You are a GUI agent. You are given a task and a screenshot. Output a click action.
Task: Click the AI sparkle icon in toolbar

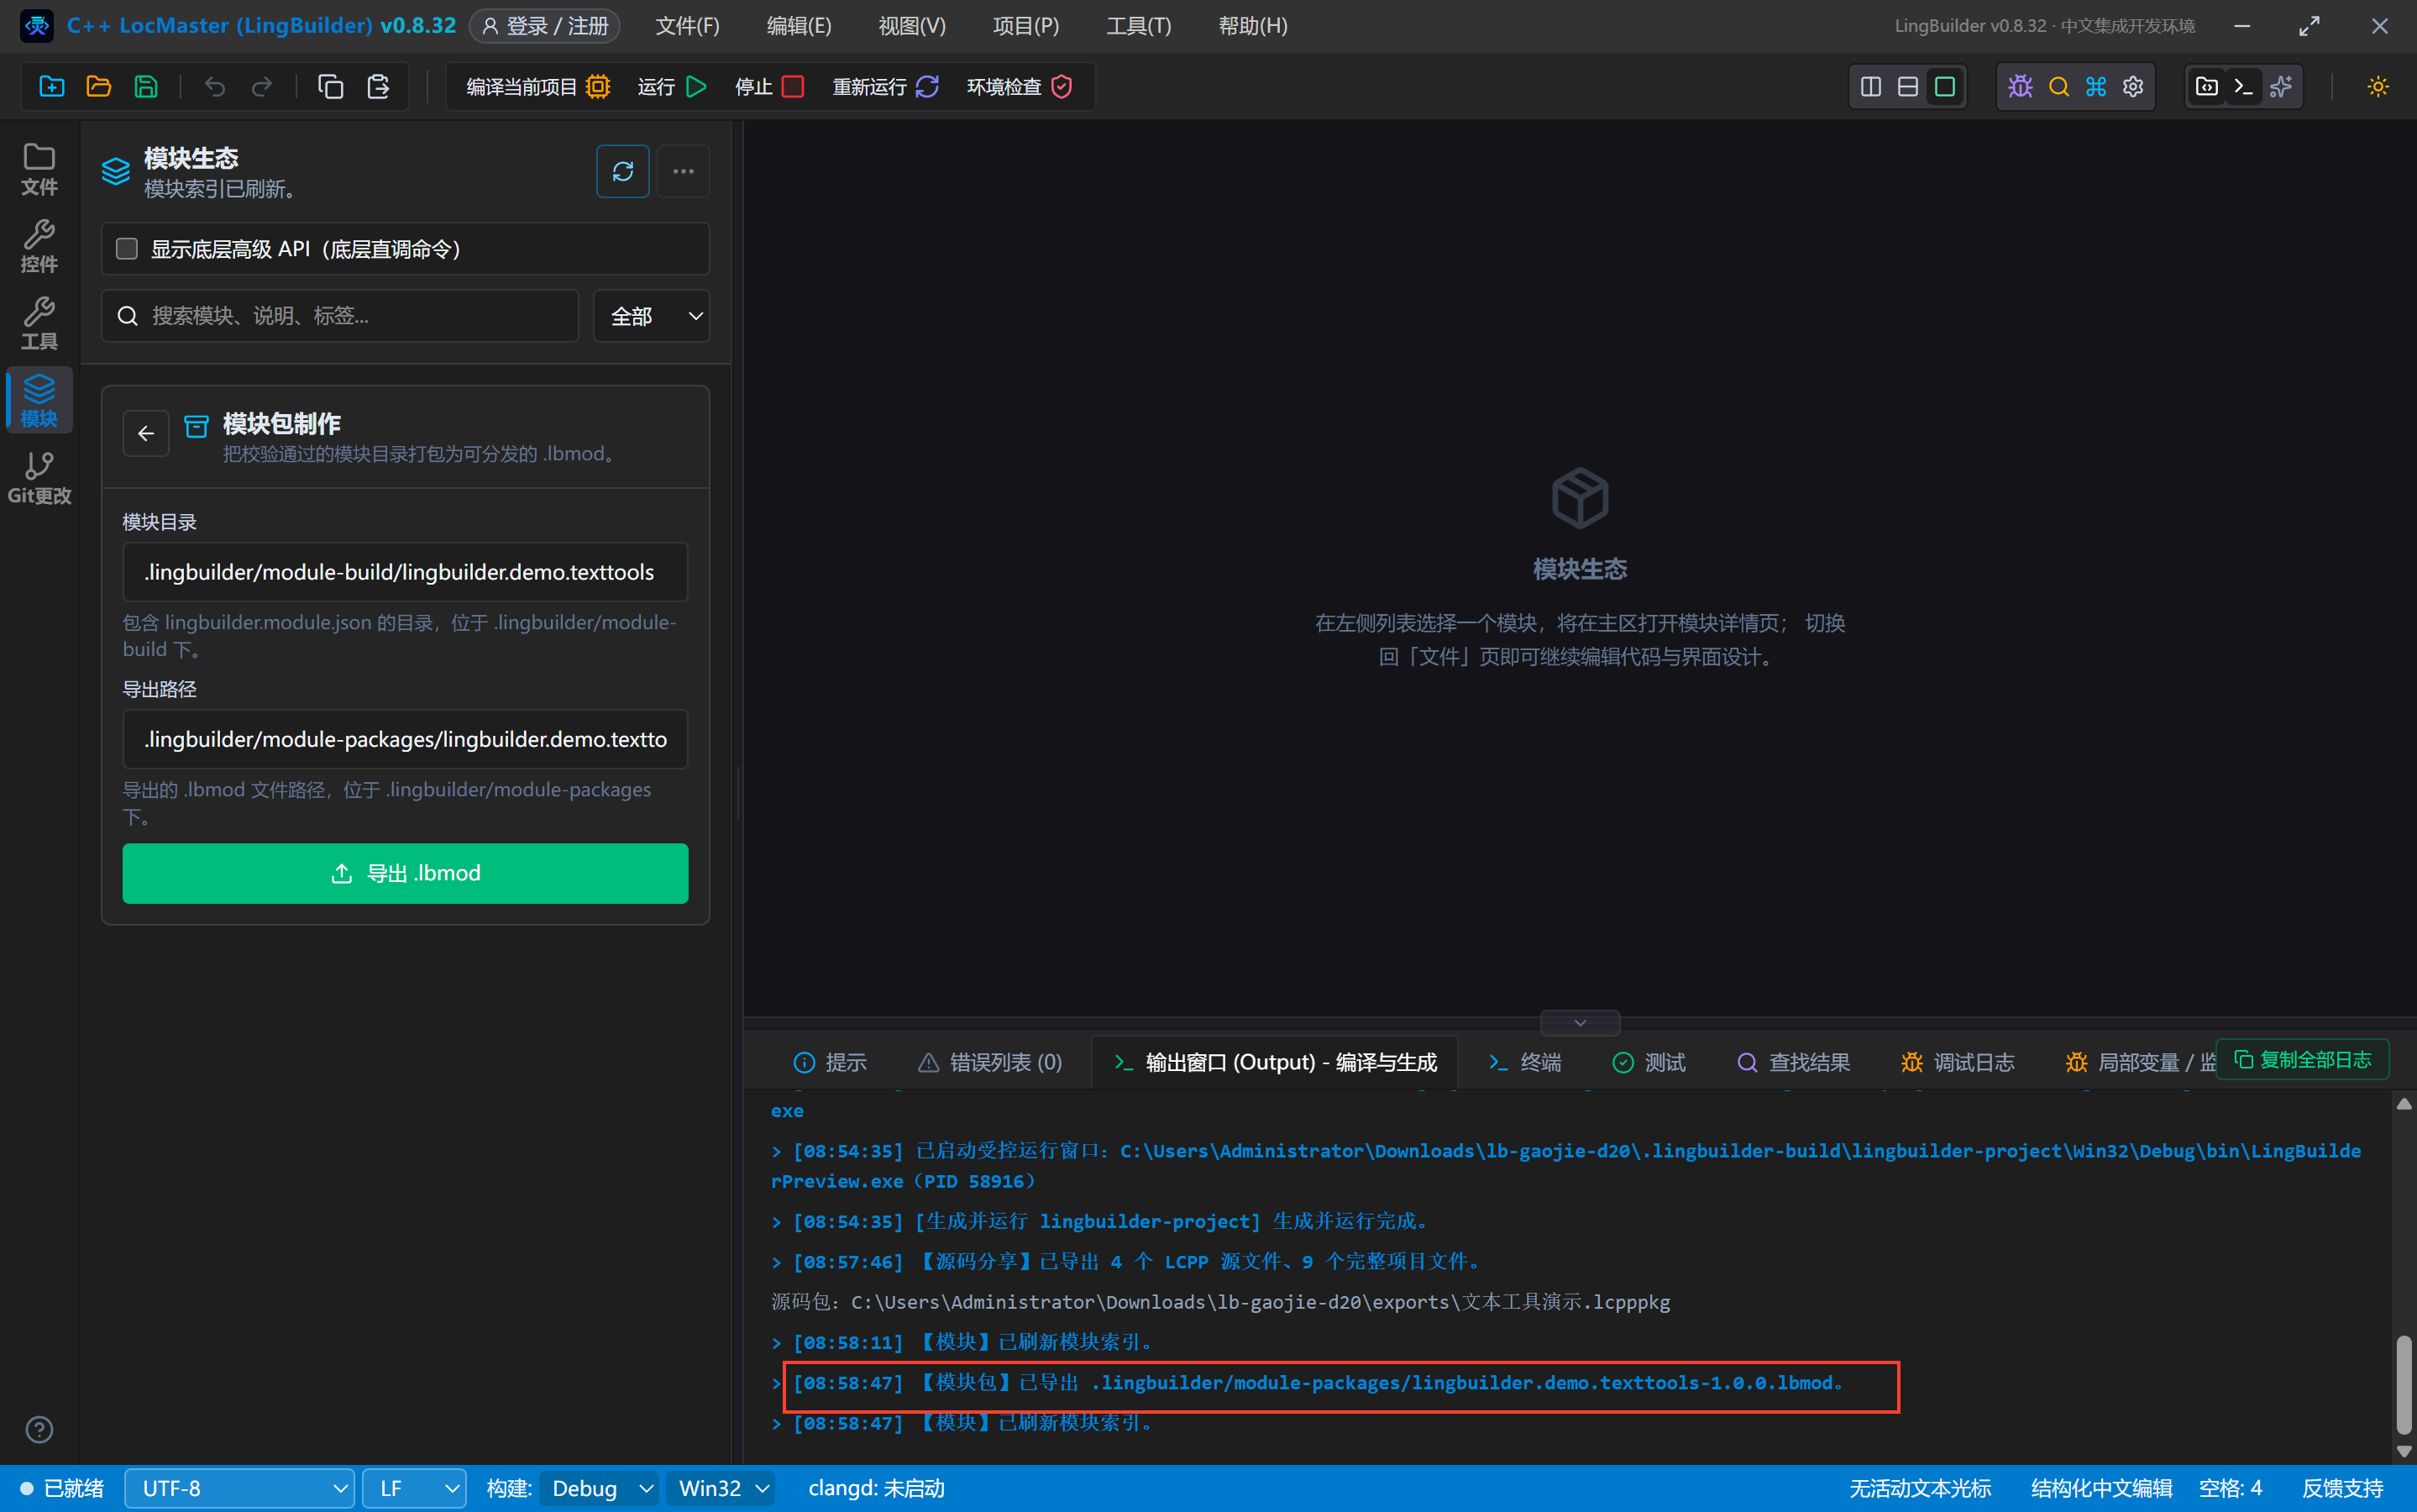coord(2281,87)
